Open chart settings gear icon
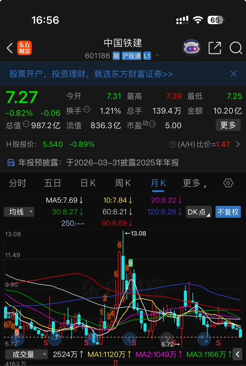Image resolution: width=246 pixels, height=366 pixels. (x=228, y=183)
